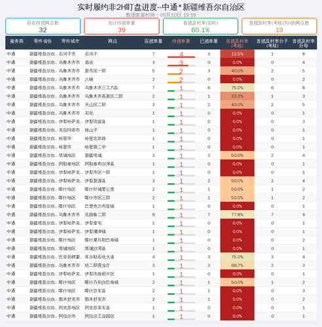Click the 网点 name 石河子
Viewport: 322px width, 327px height.
click(x=91, y=54)
